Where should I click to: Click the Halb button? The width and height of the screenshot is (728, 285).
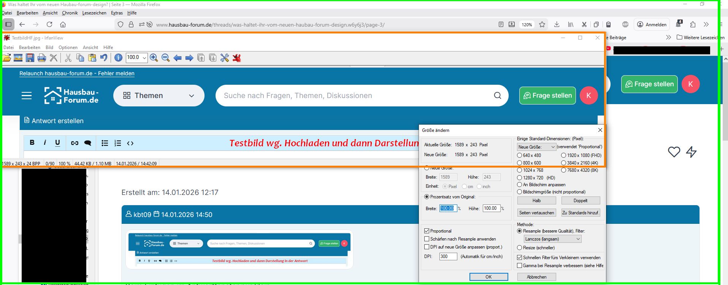(x=536, y=201)
